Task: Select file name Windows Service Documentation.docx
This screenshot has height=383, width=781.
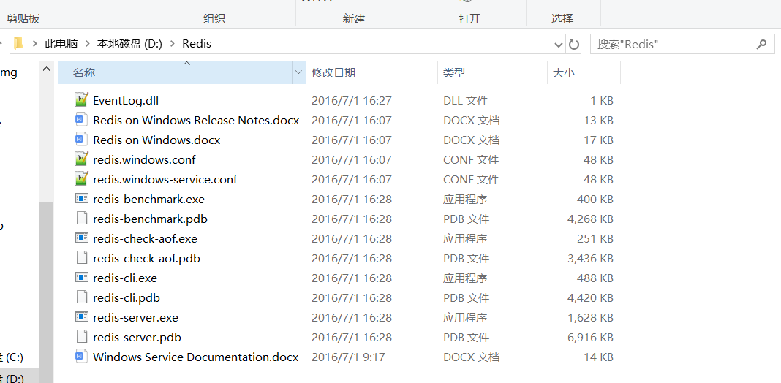Action: (196, 357)
